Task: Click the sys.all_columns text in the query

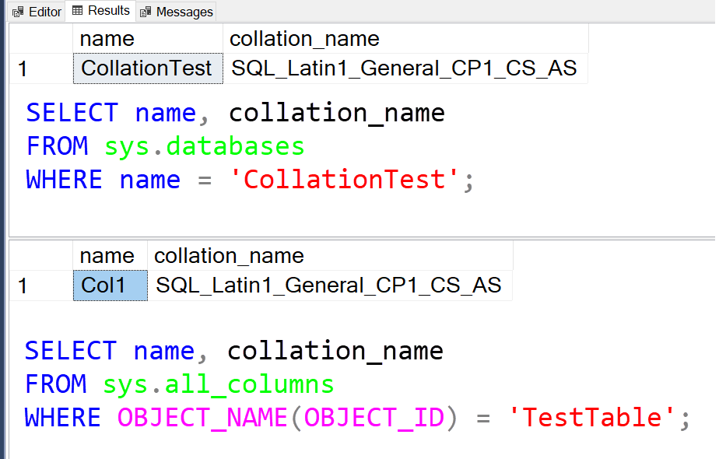Action: click(218, 384)
